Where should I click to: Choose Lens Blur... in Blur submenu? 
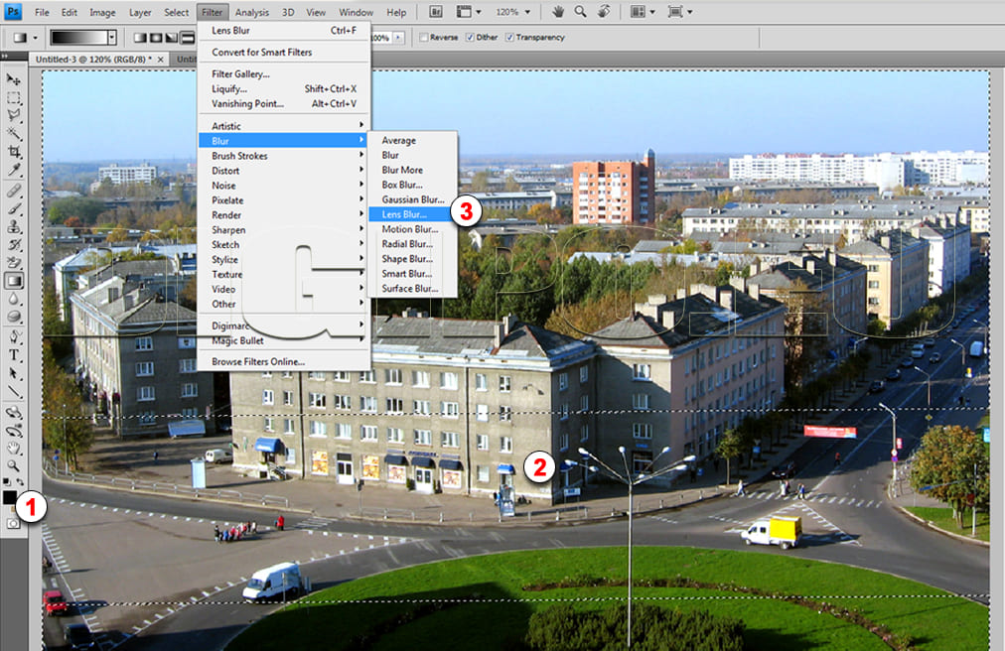coord(407,214)
